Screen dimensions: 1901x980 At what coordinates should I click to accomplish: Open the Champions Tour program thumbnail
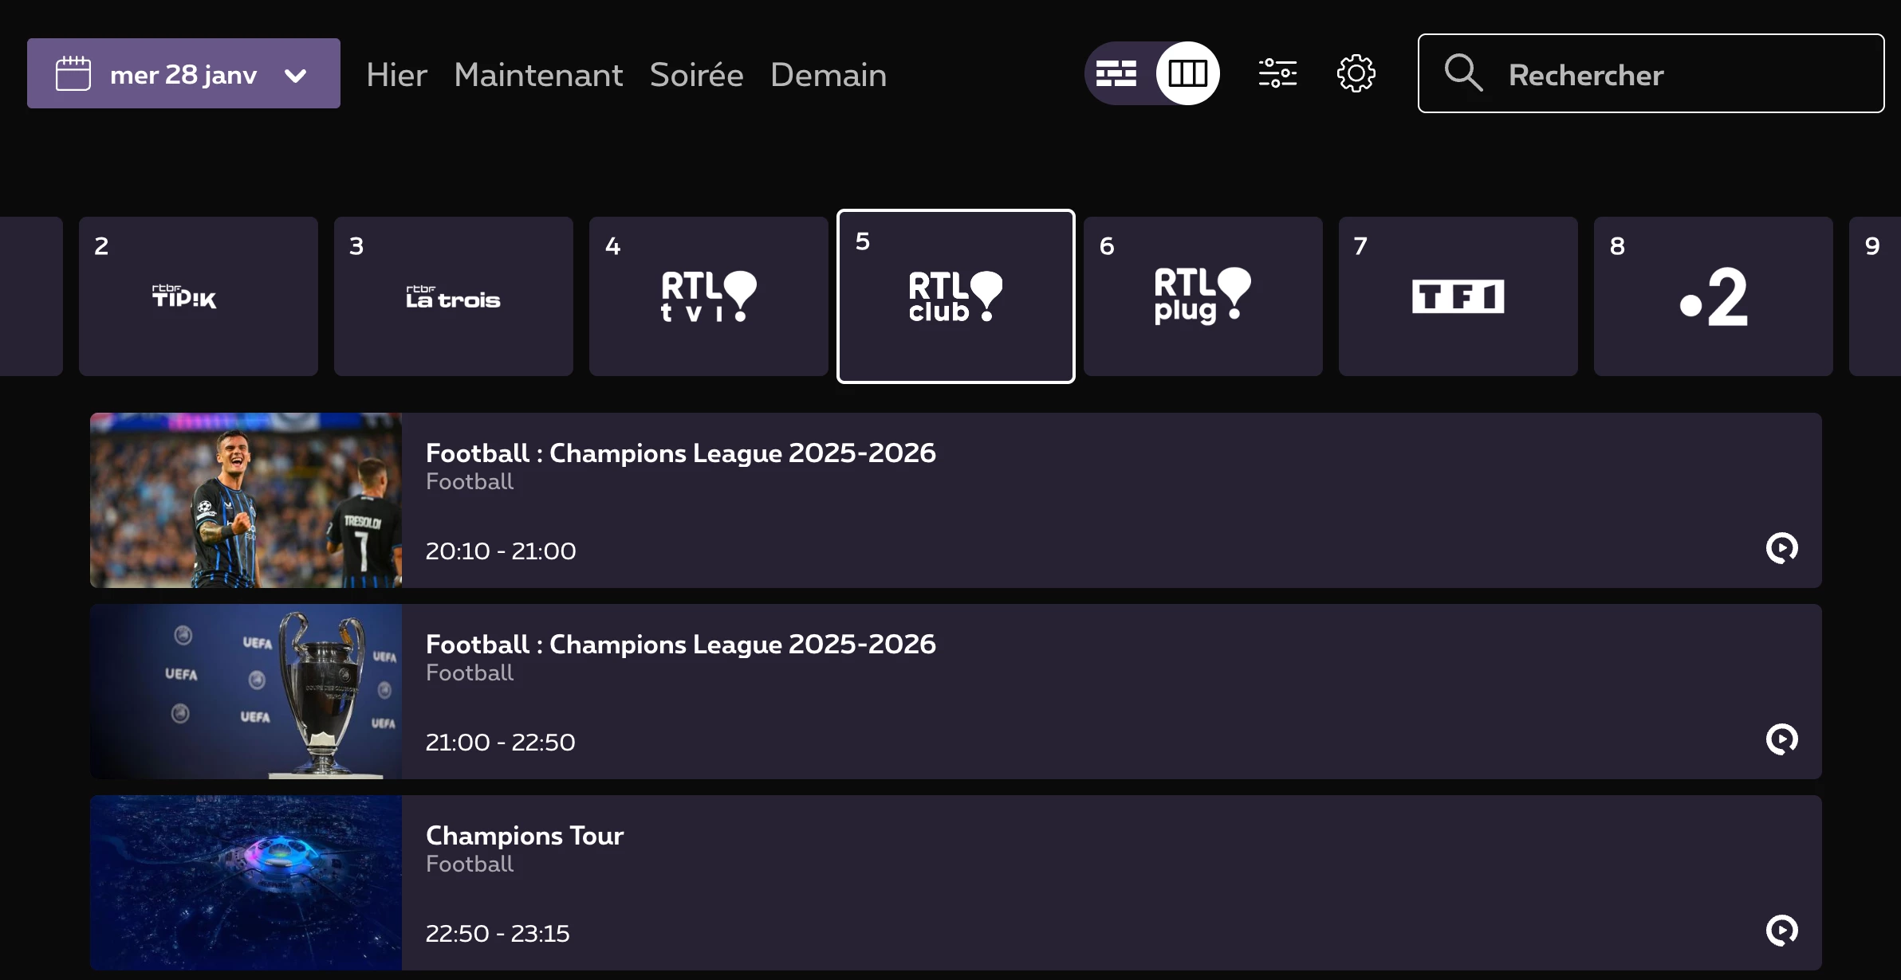click(x=246, y=883)
